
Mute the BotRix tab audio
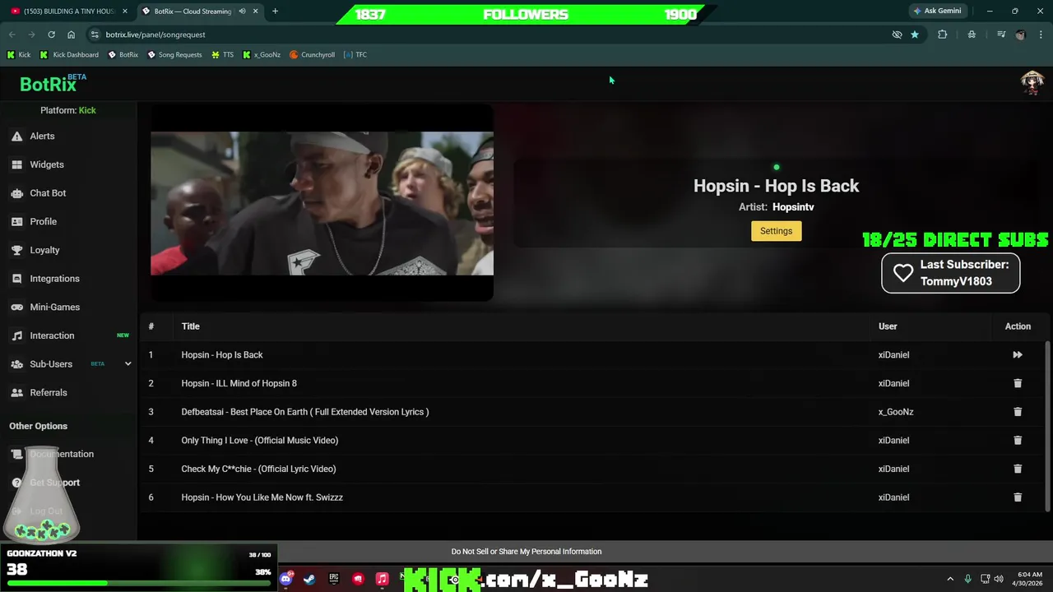(242, 12)
